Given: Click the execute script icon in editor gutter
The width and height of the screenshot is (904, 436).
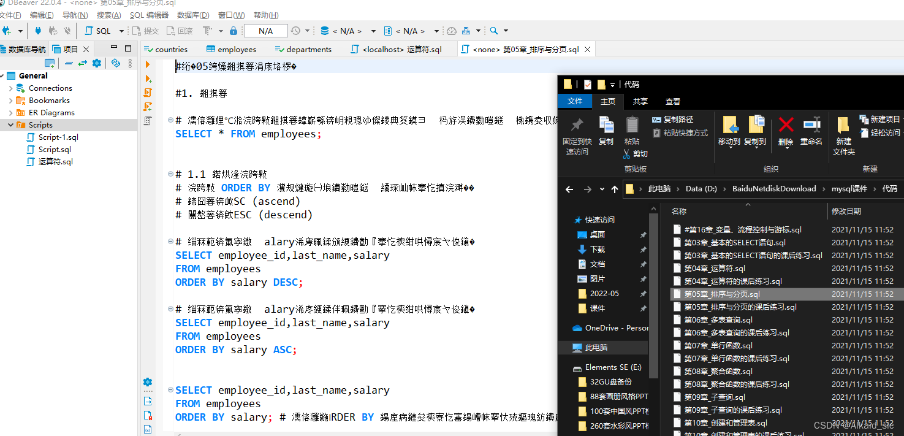Looking at the screenshot, I should point(148,93).
